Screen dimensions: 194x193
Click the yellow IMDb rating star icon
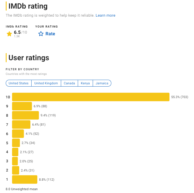(9, 34)
